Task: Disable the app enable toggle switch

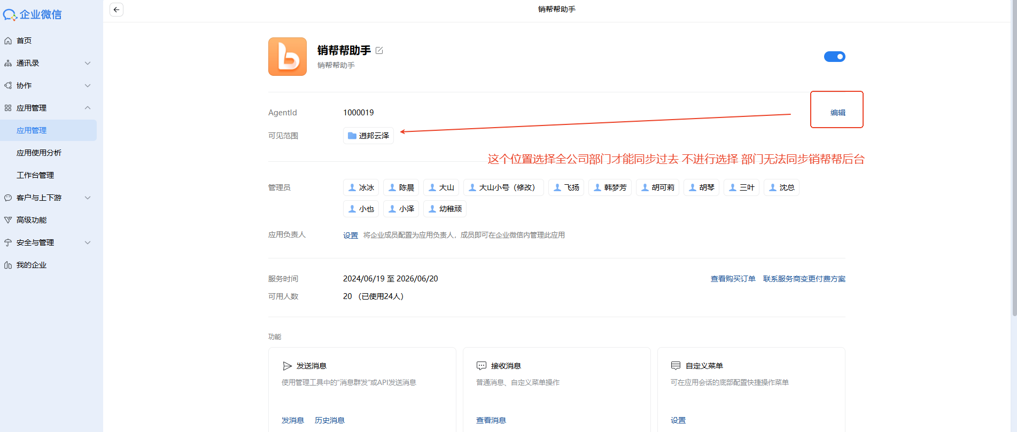Action: coord(834,57)
